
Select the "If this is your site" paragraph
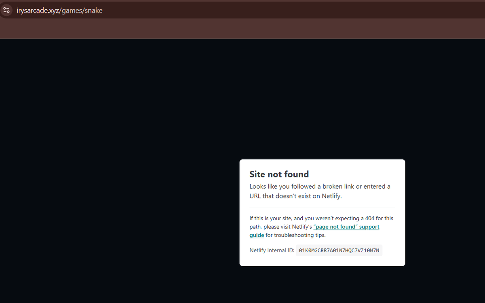321,227
